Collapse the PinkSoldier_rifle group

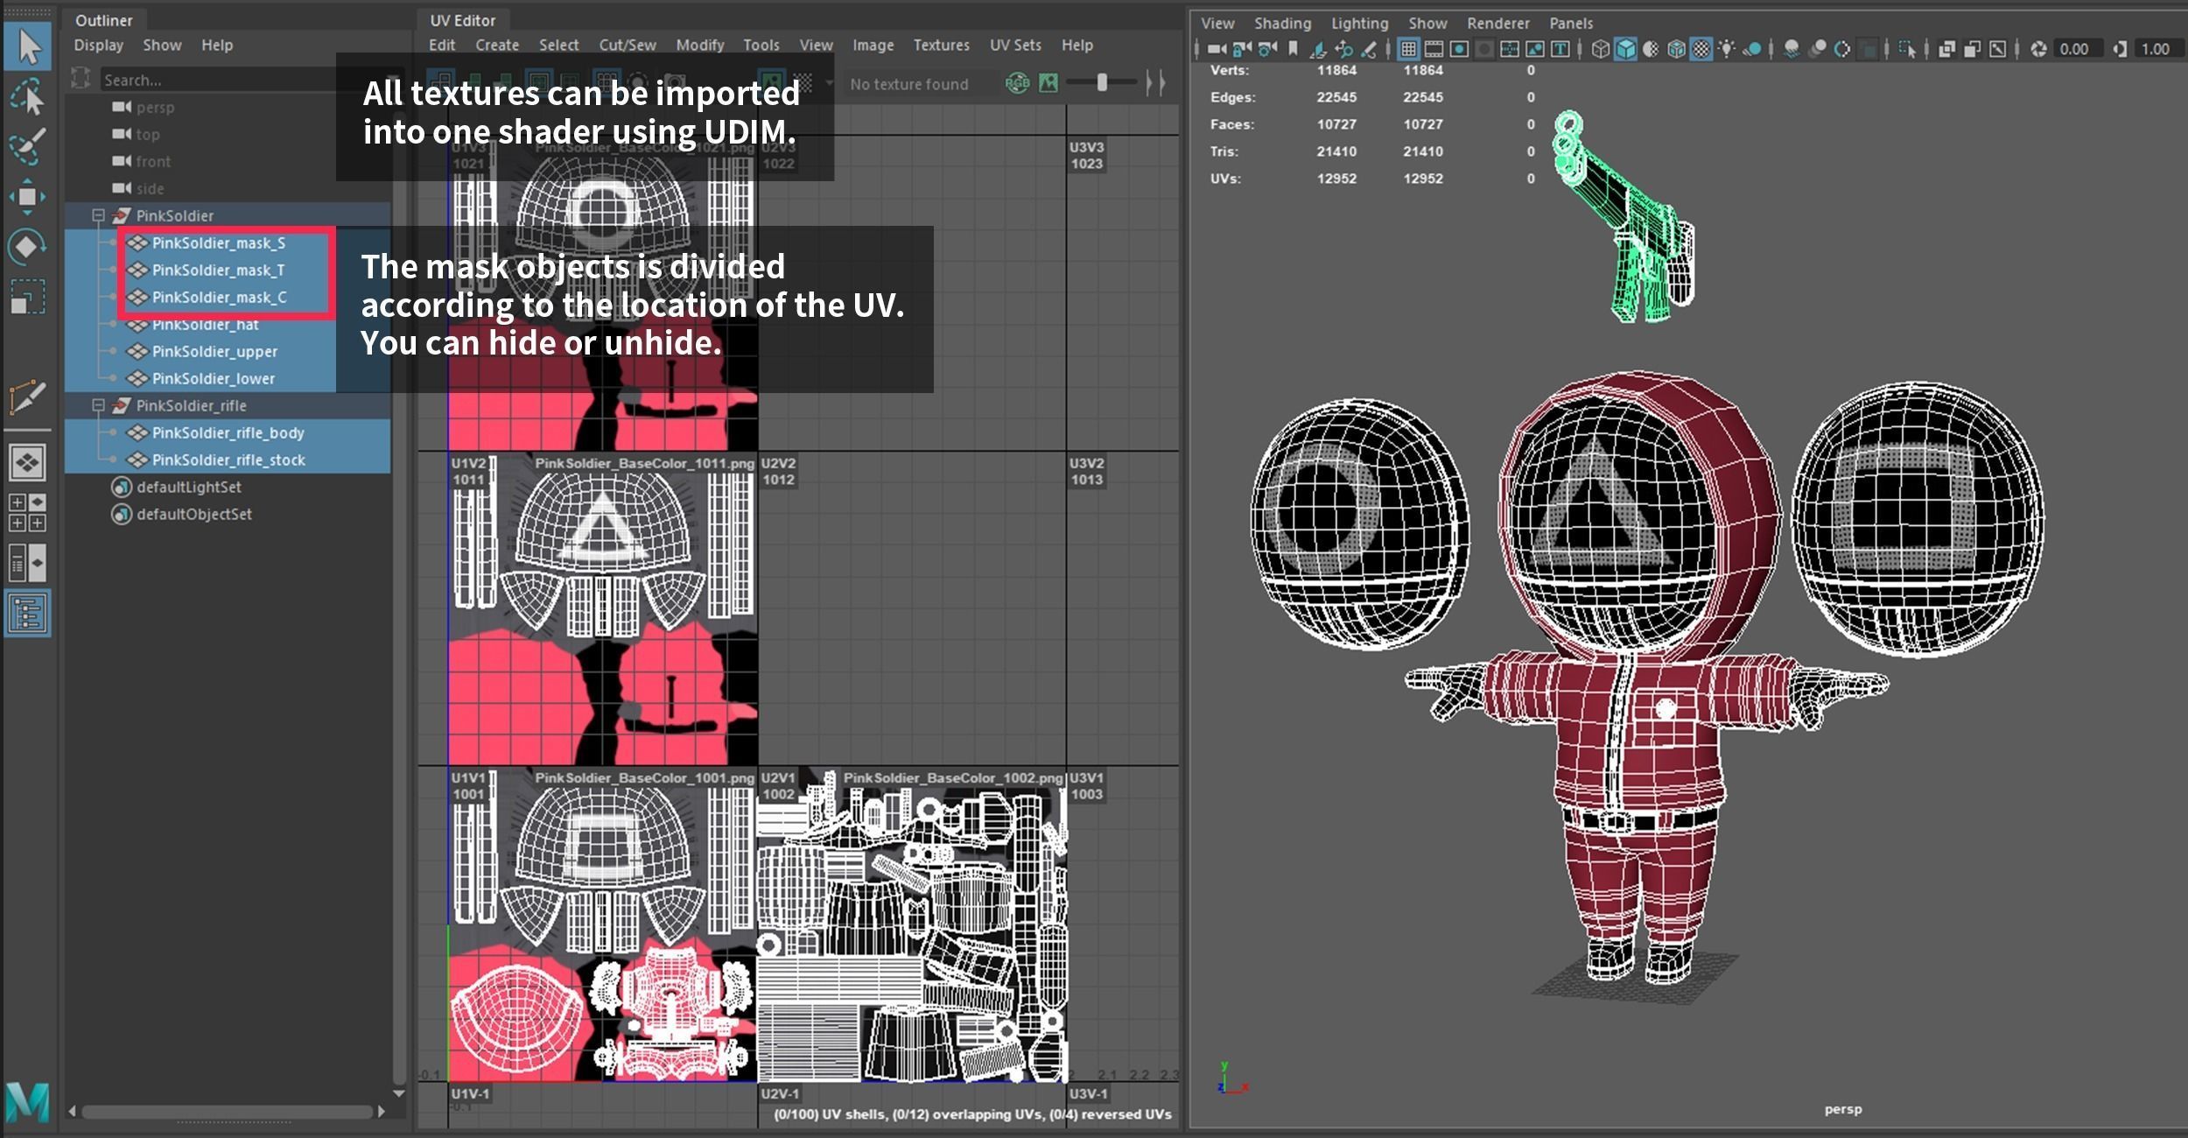coord(98,405)
